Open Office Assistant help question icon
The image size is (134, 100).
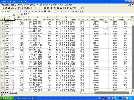[x=82, y=8]
